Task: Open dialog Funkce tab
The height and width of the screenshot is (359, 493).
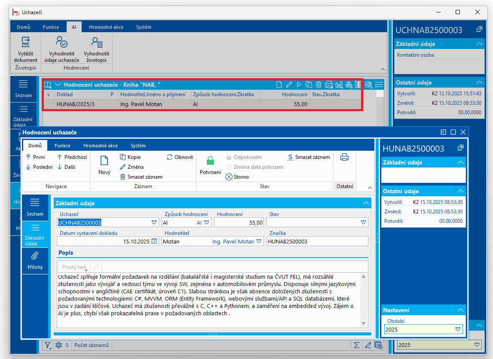Action: (x=63, y=146)
